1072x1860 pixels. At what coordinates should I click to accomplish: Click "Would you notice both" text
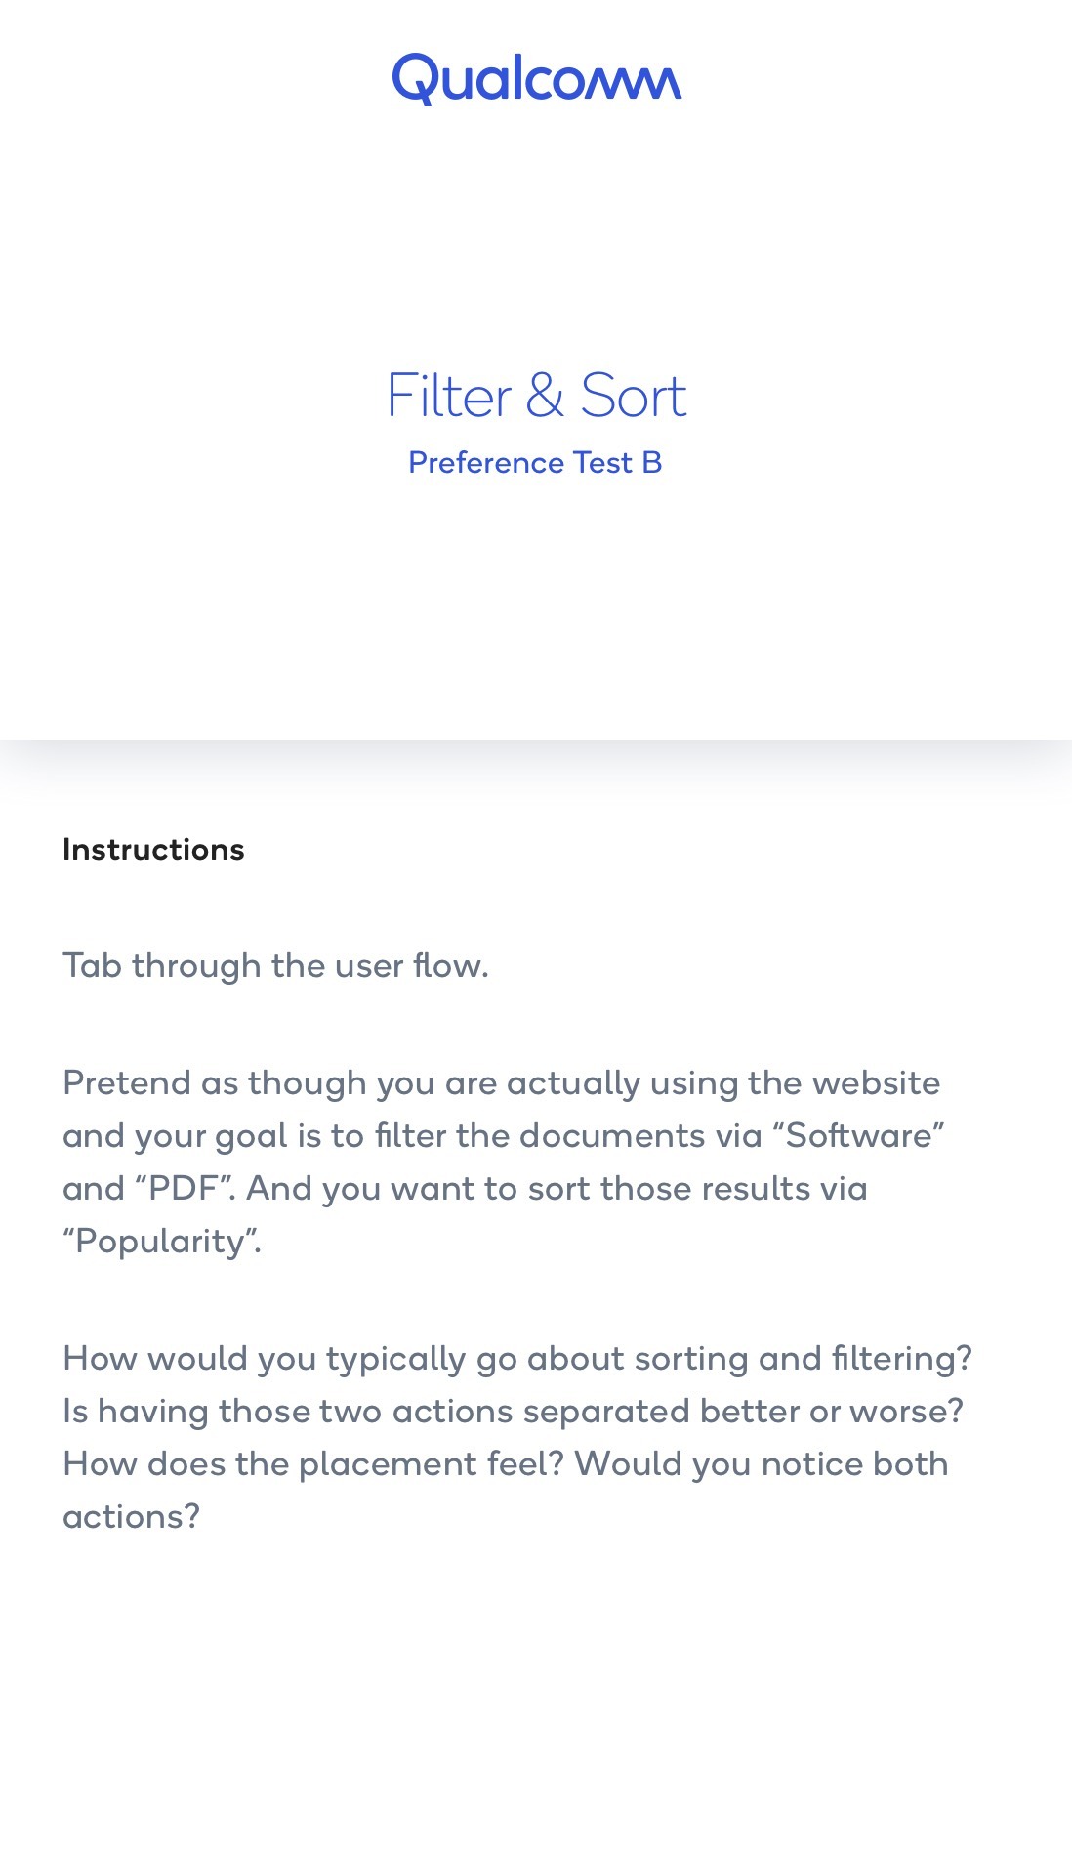pos(762,1463)
